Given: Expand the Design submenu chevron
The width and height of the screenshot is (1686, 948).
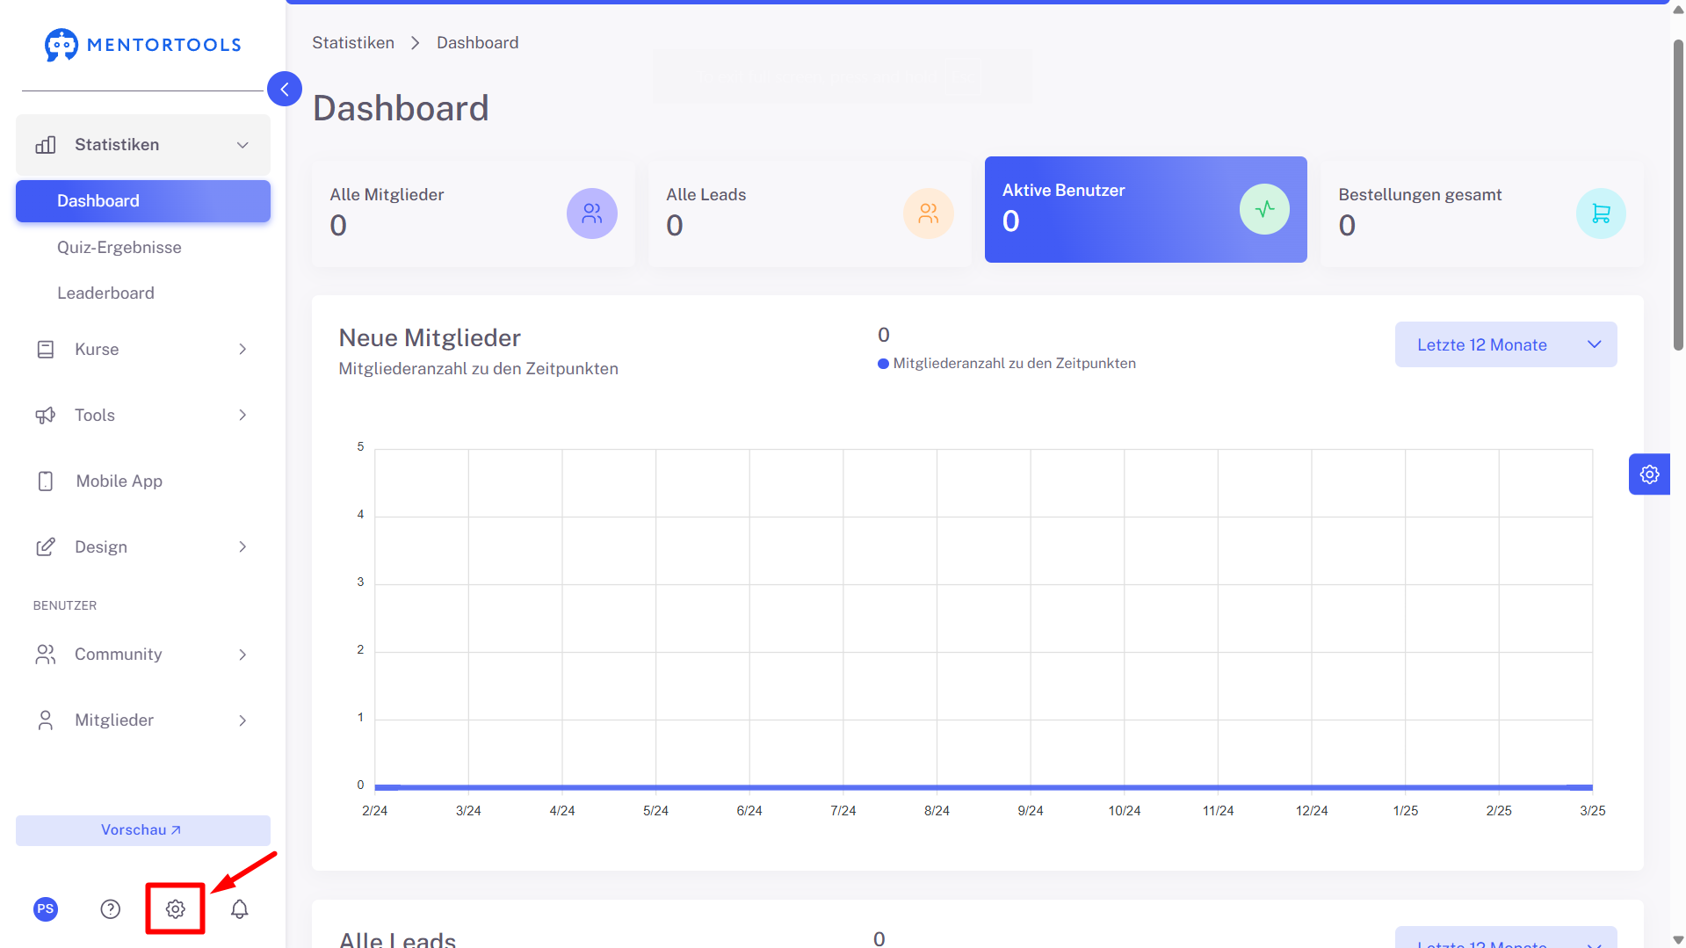Looking at the screenshot, I should tap(242, 547).
